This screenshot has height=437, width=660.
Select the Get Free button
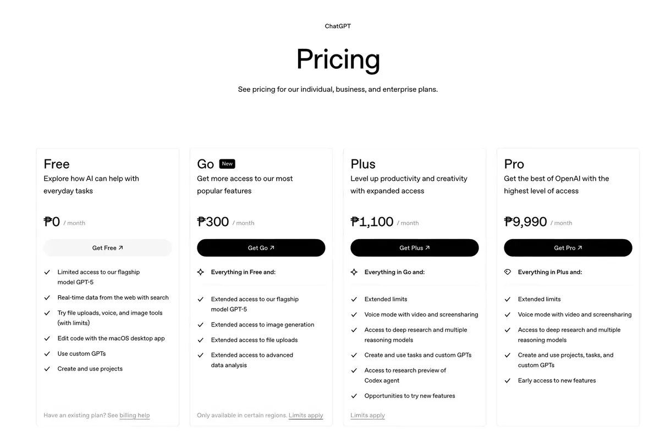point(107,247)
